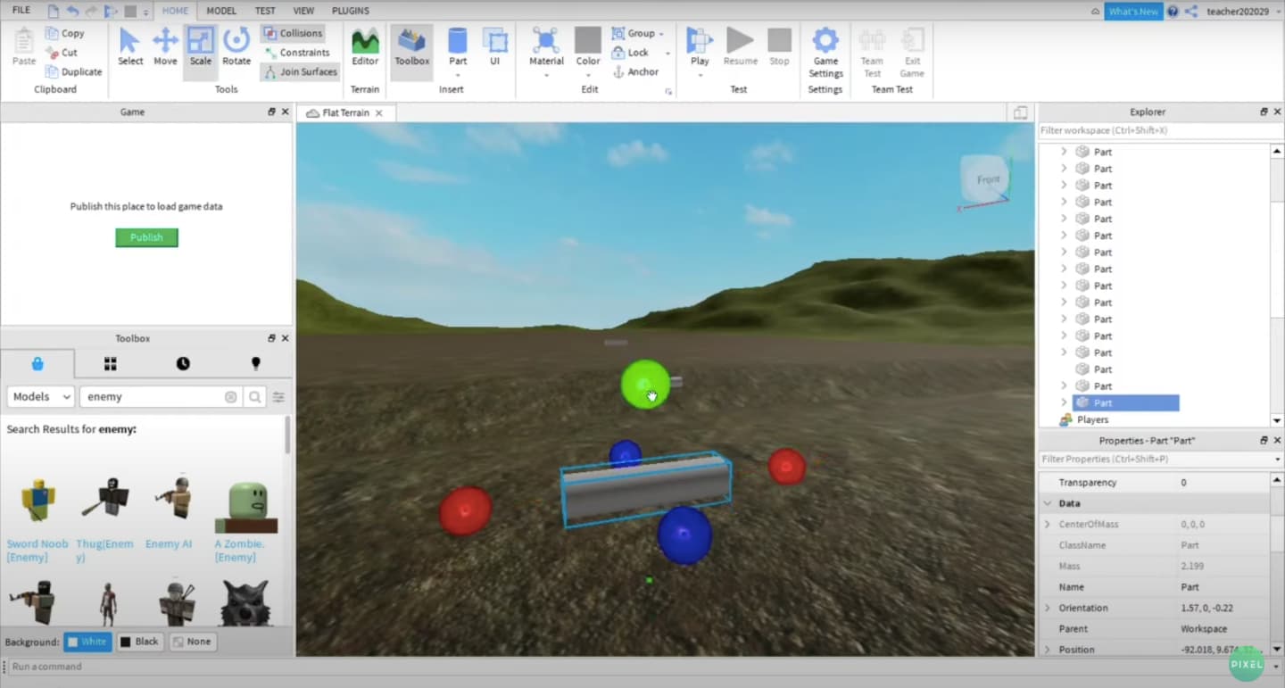Click the search magnifier in Toolbox
The image size is (1285, 688).
coord(255,397)
